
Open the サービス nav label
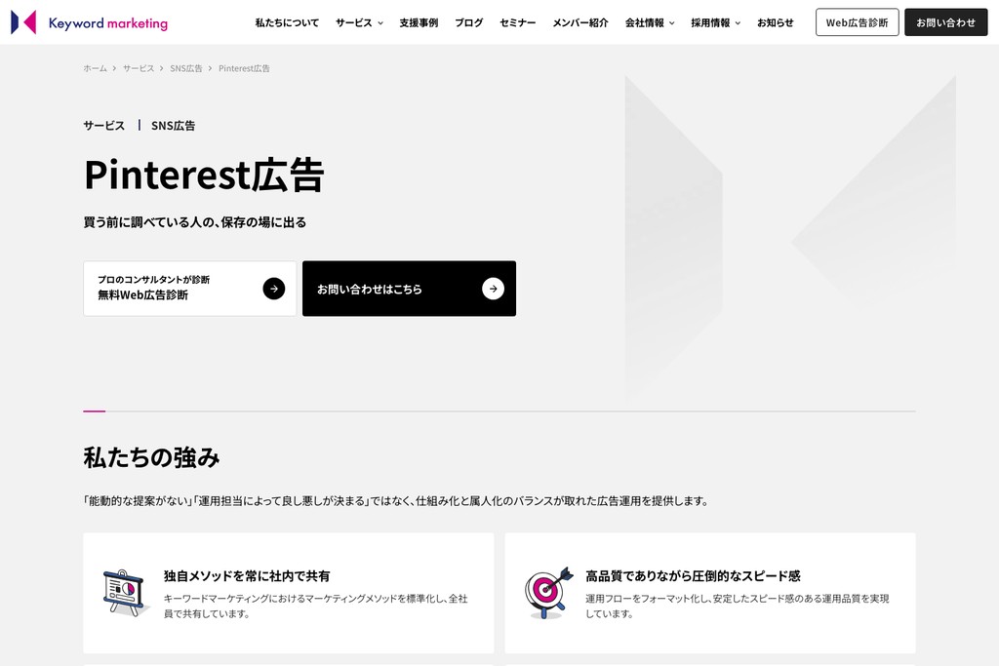(x=353, y=23)
